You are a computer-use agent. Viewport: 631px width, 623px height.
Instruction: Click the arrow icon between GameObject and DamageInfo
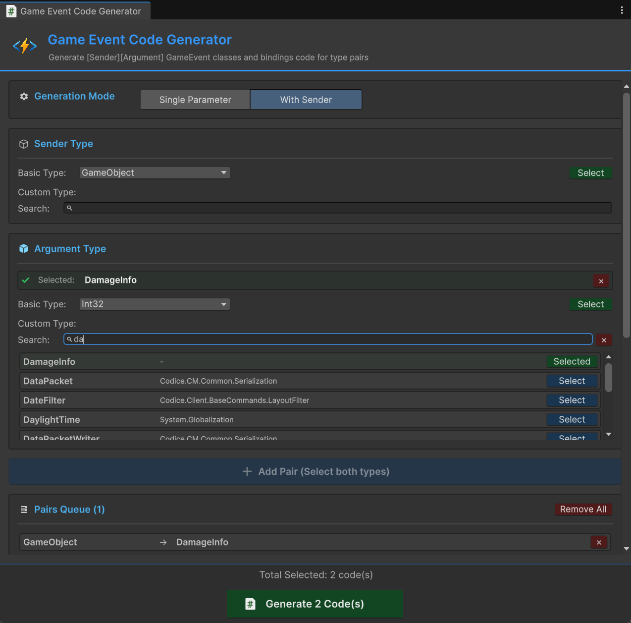pos(163,542)
